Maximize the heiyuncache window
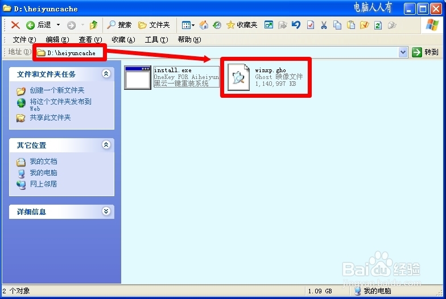The image size is (446, 299). click(x=423, y=9)
